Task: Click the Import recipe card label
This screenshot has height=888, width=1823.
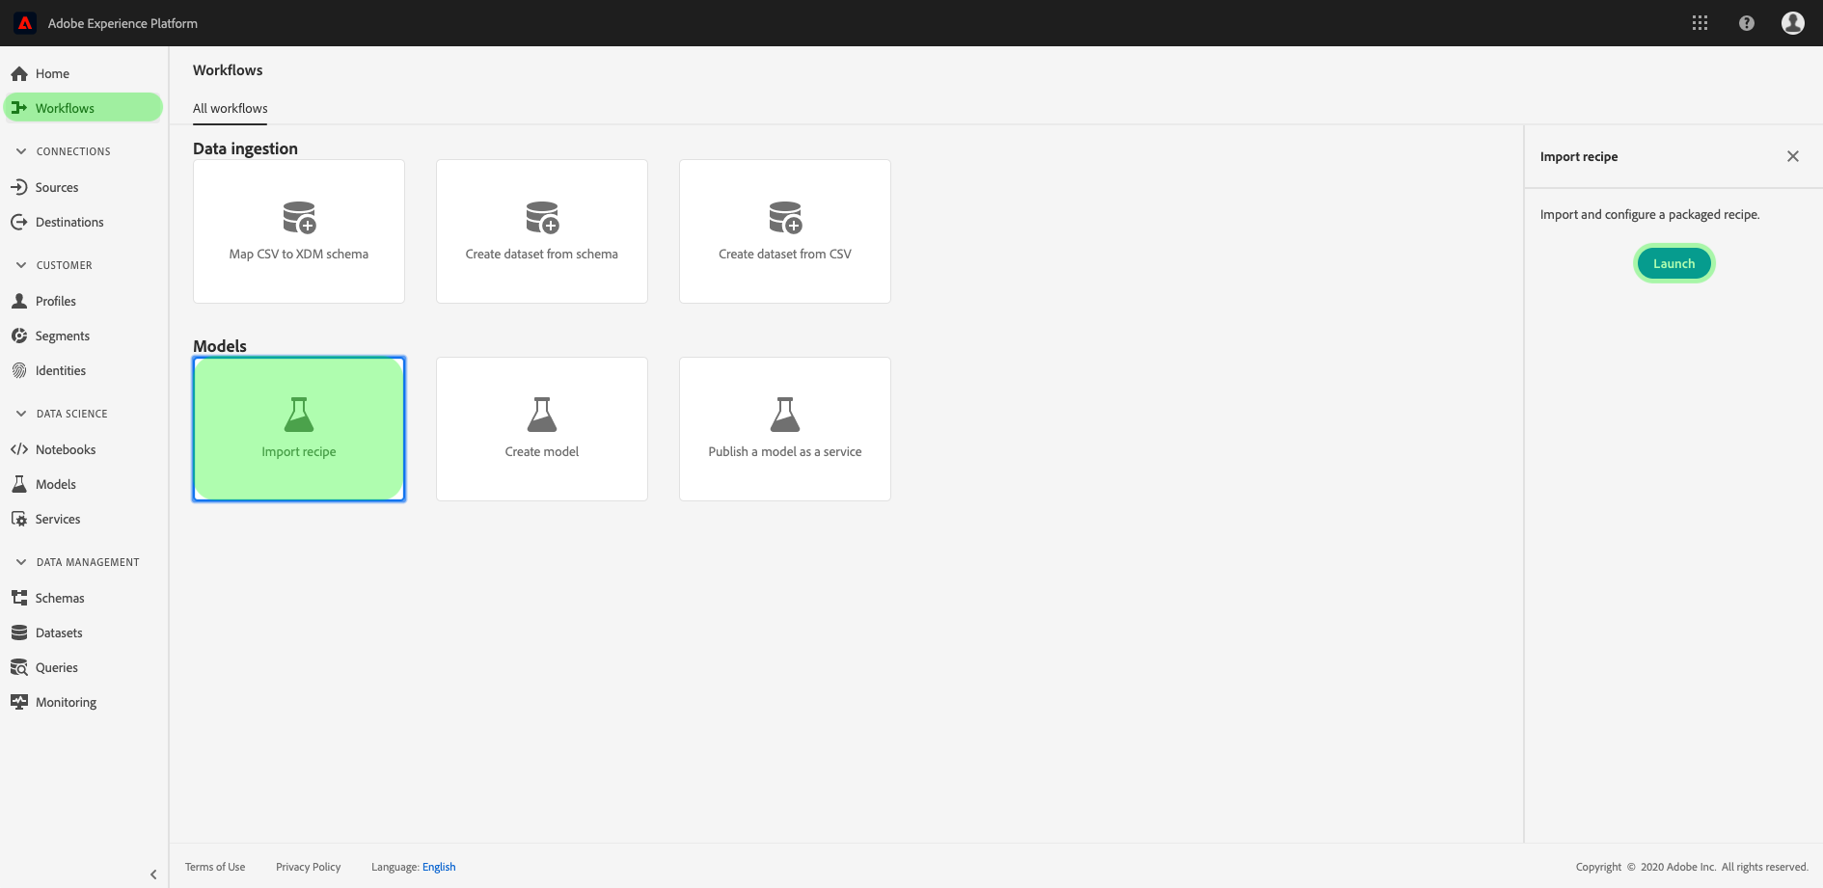Action: coord(299,452)
